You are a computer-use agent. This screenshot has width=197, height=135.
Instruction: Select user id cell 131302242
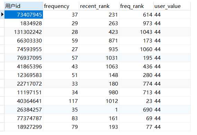tap(24, 32)
